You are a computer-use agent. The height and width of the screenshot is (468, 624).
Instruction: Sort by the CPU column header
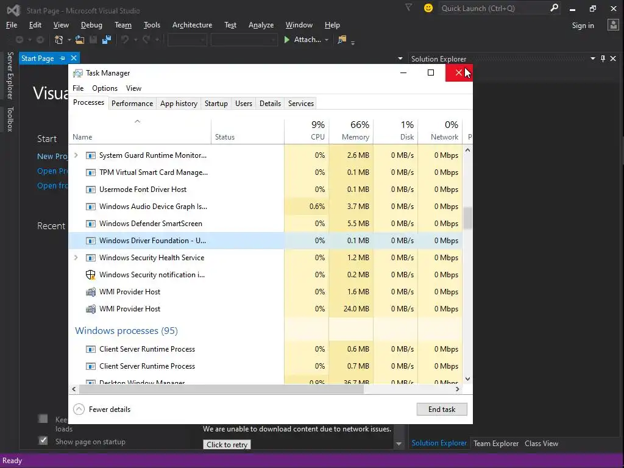pos(307,131)
